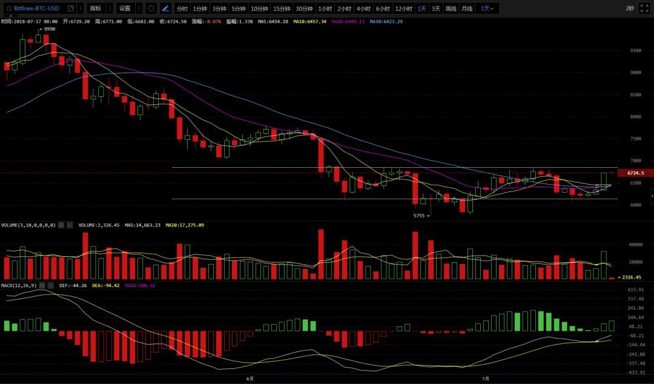The height and width of the screenshot is (384, 654).
Task: Switch to the 3天 interval
Action: click(x=436, y=8)
